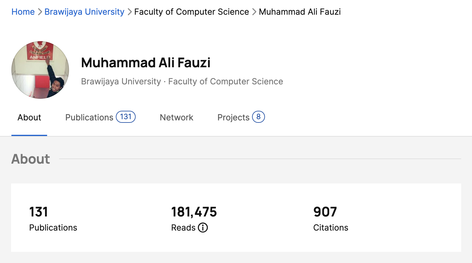Open Brawijaya University breadcrumb link
The width and height of the screenshot is (472, 263).
coord(84,12)
